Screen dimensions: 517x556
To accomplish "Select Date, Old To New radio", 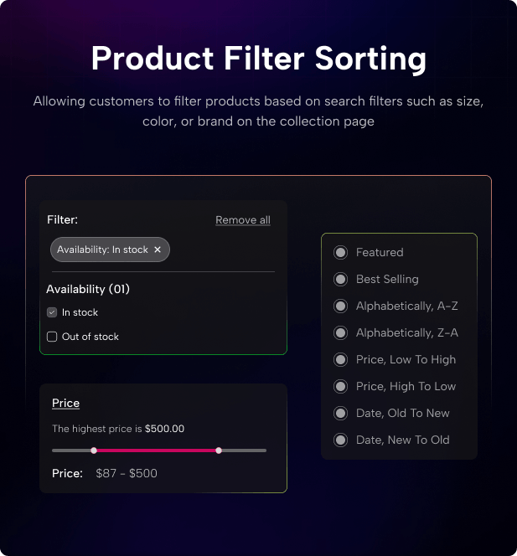I will pyautogui.click(x=340, y=413).
